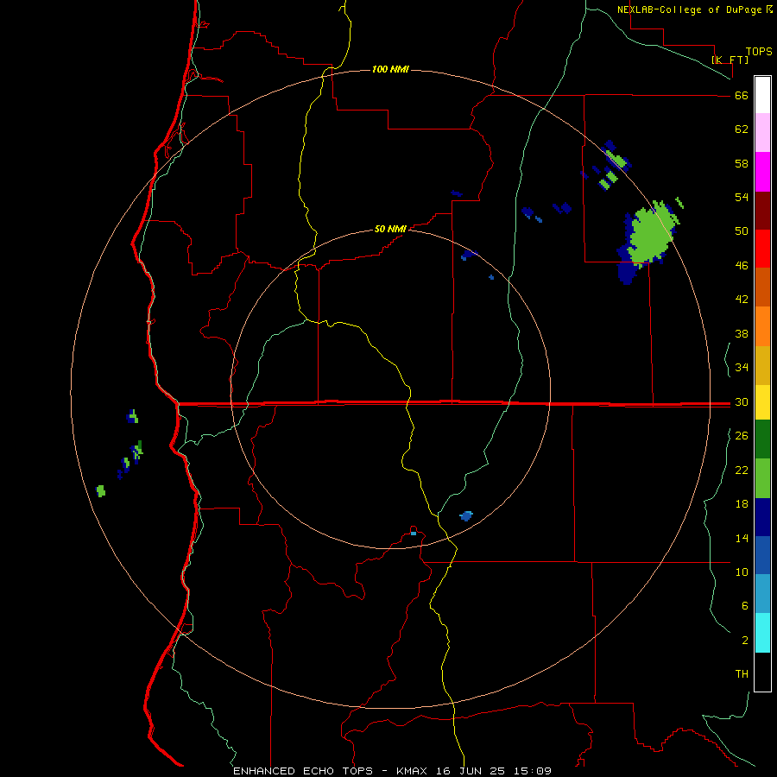Screen dimensions: 777x777
Task: Click the blue echo blob southeast inside 50 NMI ring
Action: coord(466,516)
